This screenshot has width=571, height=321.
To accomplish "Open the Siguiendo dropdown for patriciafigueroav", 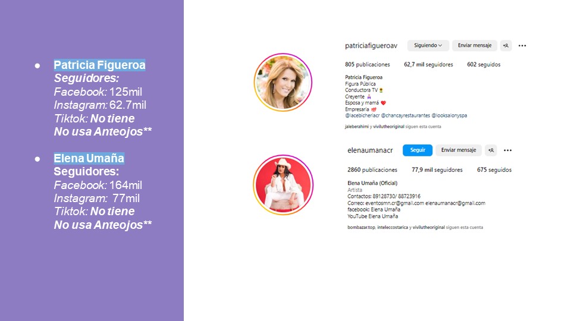I will click(x=428, y=46).
